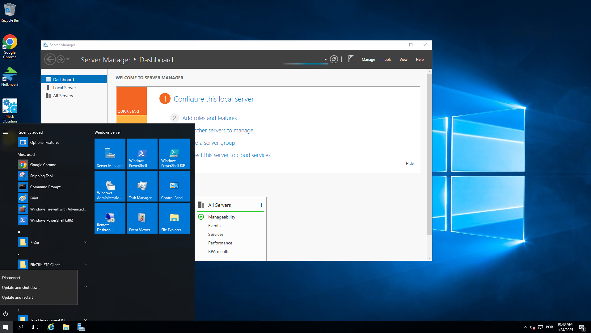Screen dimensions: 591x333
Task: Select All Servers in navigation pane
Action: [74, 96]
